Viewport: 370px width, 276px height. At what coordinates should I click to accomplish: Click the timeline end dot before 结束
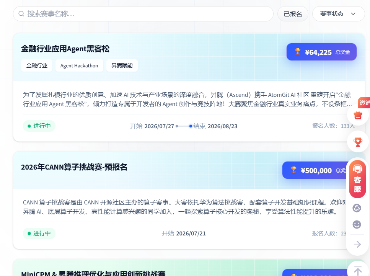point(191,126)
